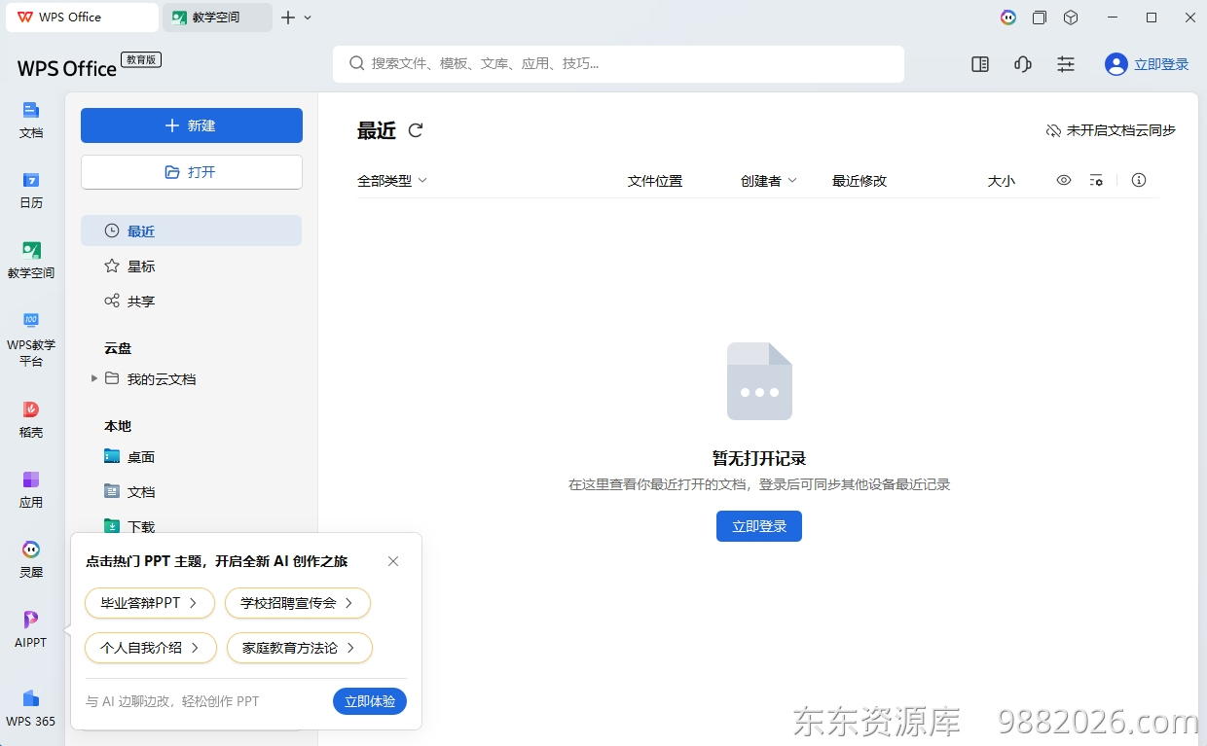Open the 日历 (Calendar) sidebar icon
The height and width of the screenshot is (746, 1207).
pos(30,189)
